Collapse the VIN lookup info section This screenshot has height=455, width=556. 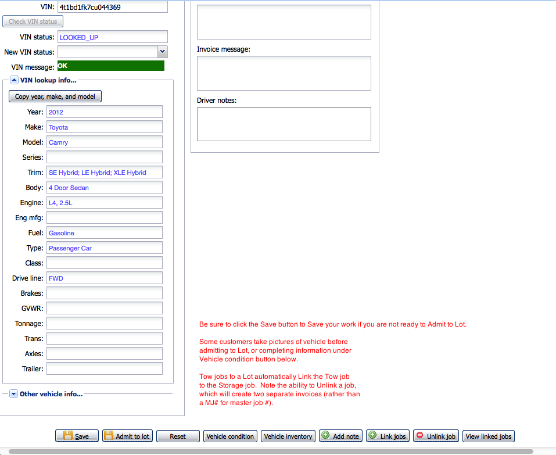15,80
